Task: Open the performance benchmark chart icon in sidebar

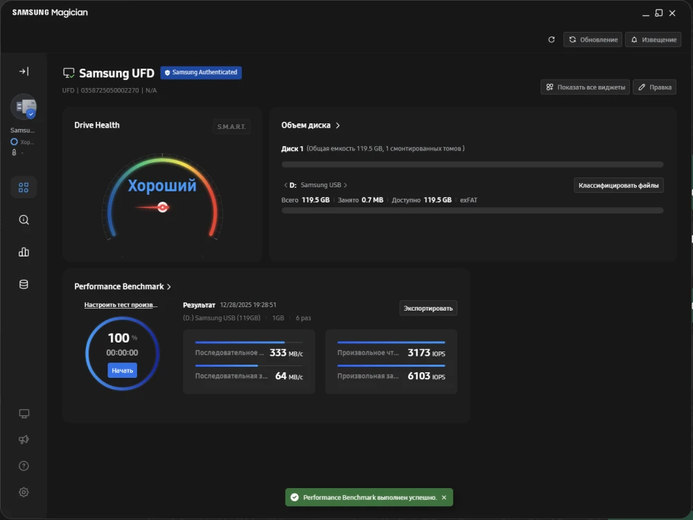Action: (x=24, y=252)
